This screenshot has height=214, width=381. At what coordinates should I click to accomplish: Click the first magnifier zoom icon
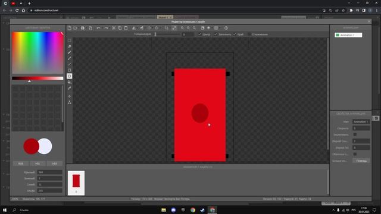(x=183, y=28)
